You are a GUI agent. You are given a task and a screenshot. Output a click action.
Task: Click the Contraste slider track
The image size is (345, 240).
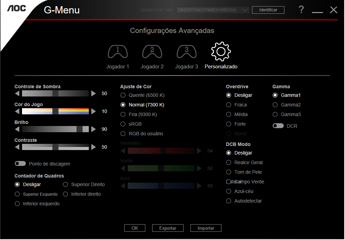[55, 147]
